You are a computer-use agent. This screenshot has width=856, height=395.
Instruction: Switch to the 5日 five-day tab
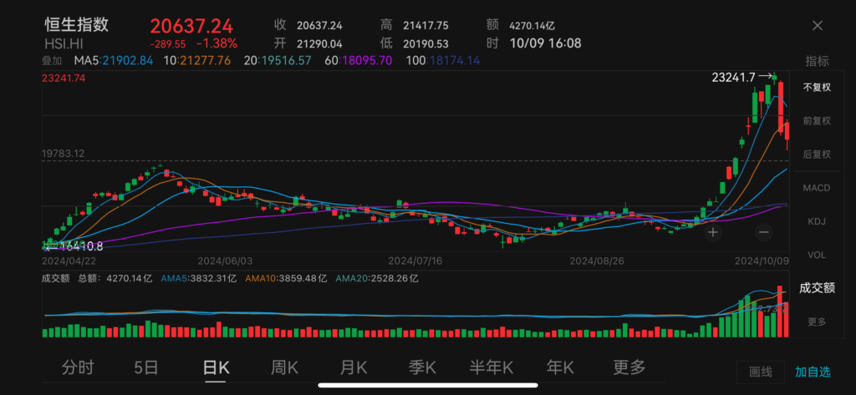[x=146, y=367]
